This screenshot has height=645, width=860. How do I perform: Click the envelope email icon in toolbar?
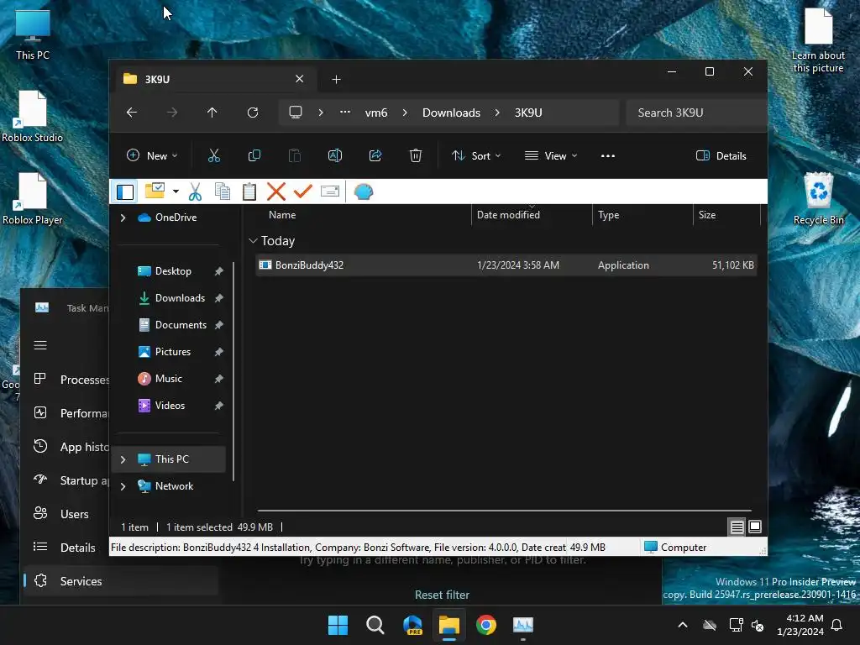[329, 191]
